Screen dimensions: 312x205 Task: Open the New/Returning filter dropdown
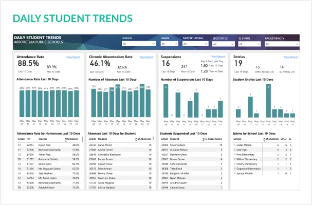pos(195,44)
